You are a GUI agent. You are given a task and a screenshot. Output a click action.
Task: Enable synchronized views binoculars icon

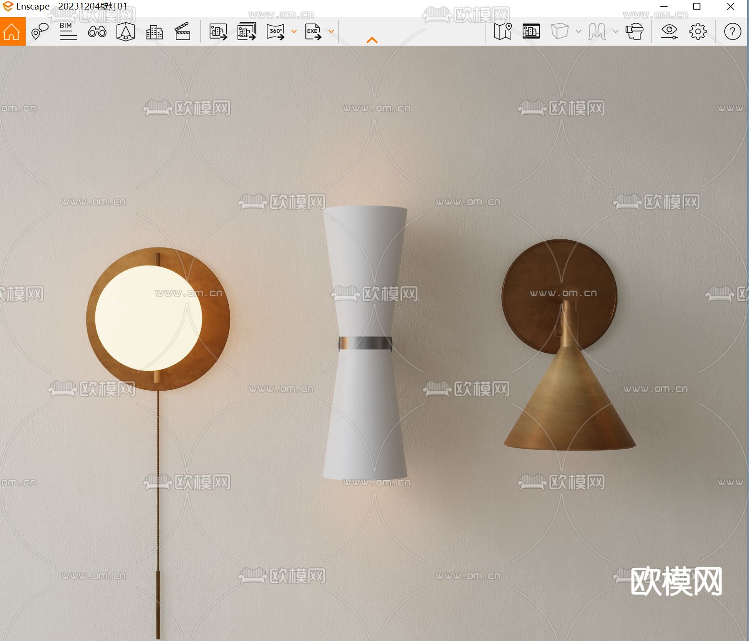[x=97, y=32]
